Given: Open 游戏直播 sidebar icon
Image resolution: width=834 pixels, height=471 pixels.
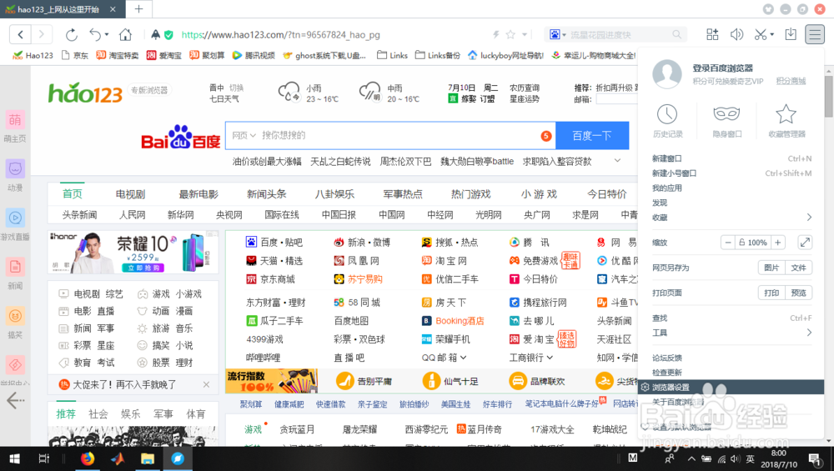Looking at the screenshot, I should tap(15, 218).
